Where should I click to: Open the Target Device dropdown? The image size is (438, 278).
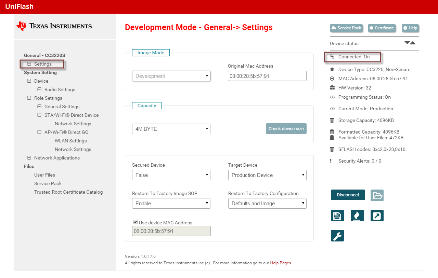[x=267, y=175]
